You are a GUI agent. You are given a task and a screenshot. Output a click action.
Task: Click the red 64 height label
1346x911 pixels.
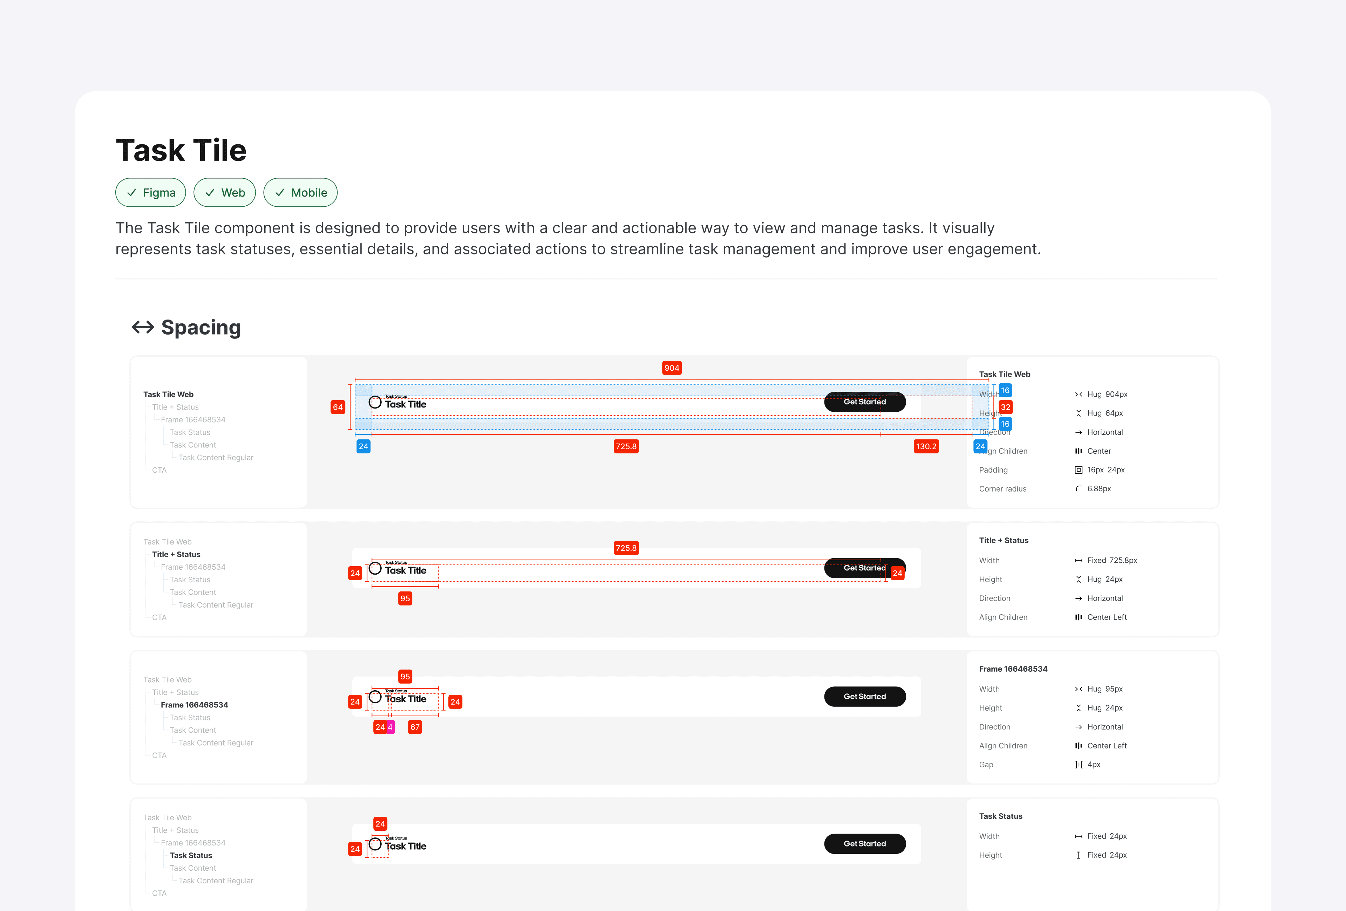(x=338, y=407)
